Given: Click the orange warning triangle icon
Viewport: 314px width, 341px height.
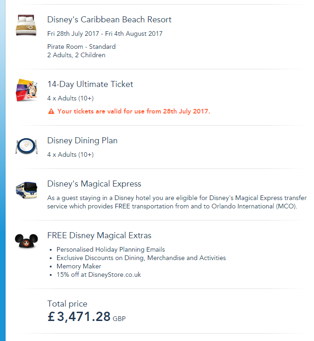Looking at the screenshot, I should point(51,112).
